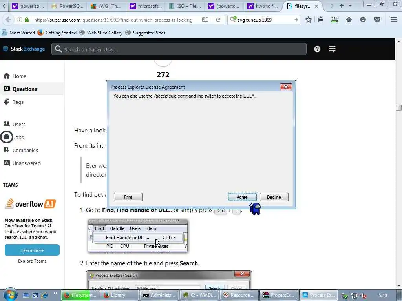The image size is (402, 301).
Task: Go back using the browser back arrow
Action: (8, 20)
